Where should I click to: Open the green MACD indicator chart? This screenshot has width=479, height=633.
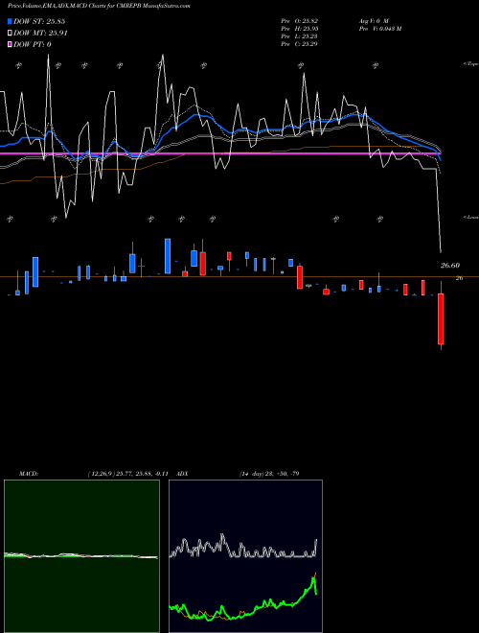pos(81,556)
